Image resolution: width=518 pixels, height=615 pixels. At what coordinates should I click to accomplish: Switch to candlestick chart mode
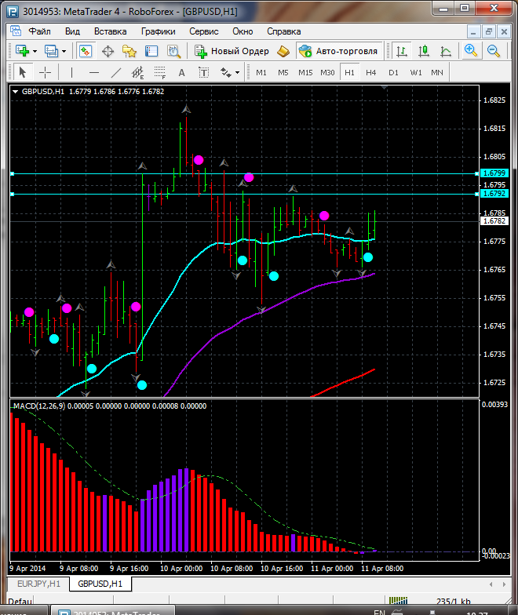pyautogui.click(x=424, y=51)
